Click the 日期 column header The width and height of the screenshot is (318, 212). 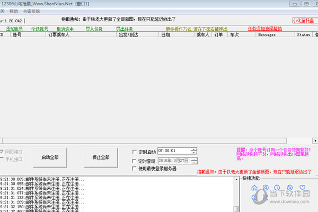(x=176, y=34)
